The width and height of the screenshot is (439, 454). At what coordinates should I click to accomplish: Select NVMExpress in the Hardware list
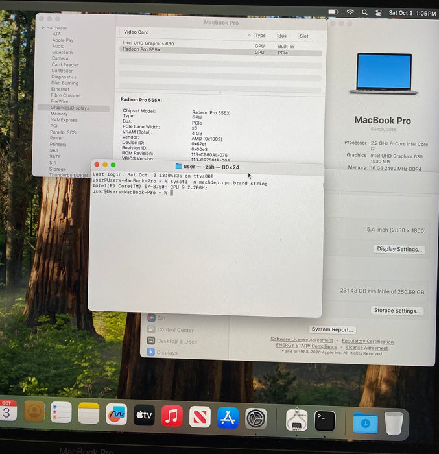(x=64, y=120)
